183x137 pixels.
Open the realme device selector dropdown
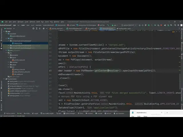coord(129,25)
